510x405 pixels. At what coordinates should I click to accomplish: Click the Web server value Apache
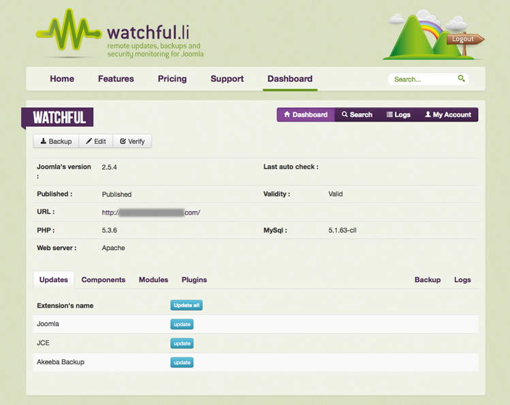tap(113, 248)
